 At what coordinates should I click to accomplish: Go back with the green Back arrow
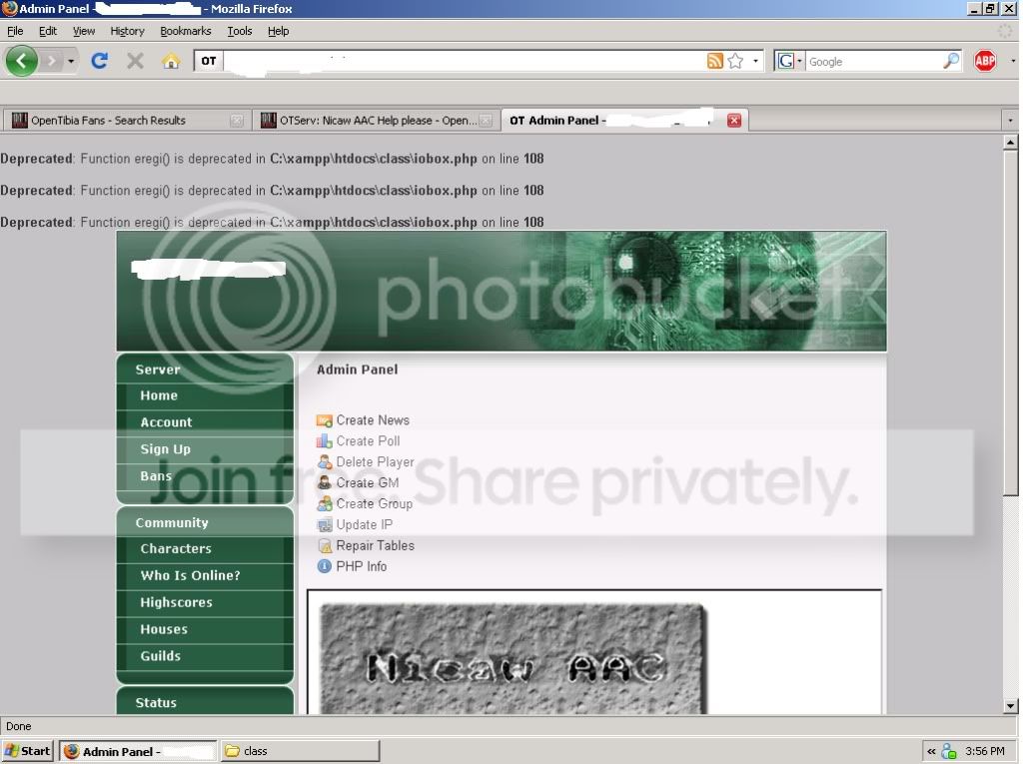click(22, 61)
